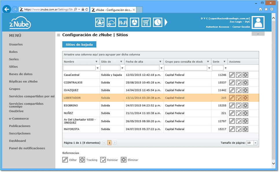Open Sitio de column filter menu
279x172 pixels.
coord(121,62)
